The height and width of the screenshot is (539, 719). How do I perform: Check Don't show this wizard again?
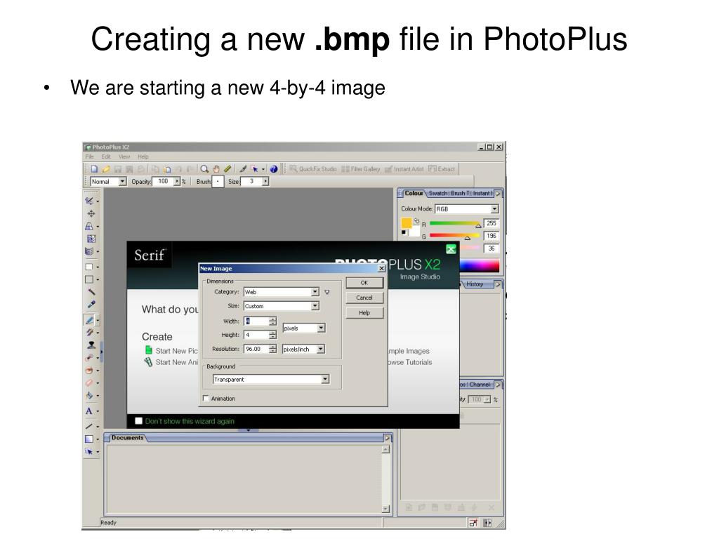point(138,421)
